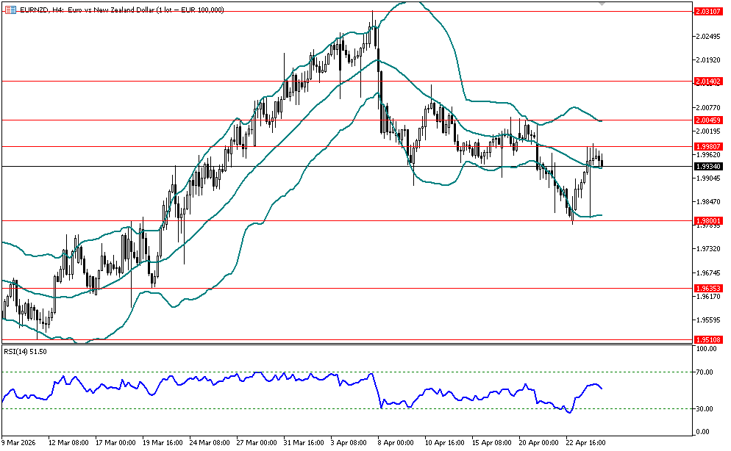Image resolution: width=731 pixels, height=451 pixels.
Task: Click the 2.02495 price scale value
Action: click(706, 37)
